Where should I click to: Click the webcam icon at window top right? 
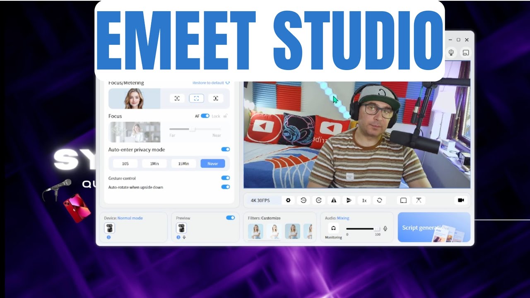(451, 53)
